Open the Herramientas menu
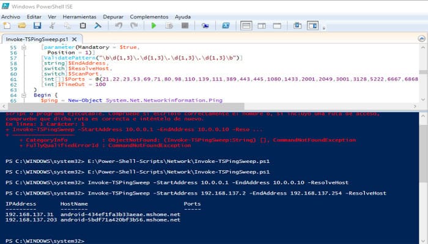Viewport: 428px width, 244px height. point(79,17)
